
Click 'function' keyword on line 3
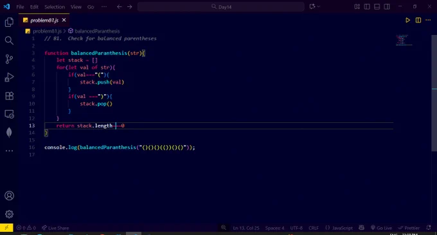coord(57,53)
